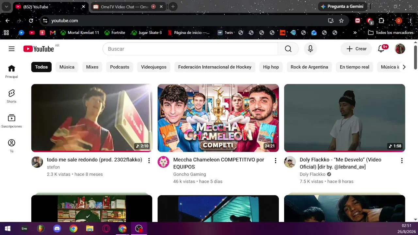Viewport: 418px width, 235px height.
Task: Open options menu for Meccha Chameleon video
Action: (x=275, y=161)
